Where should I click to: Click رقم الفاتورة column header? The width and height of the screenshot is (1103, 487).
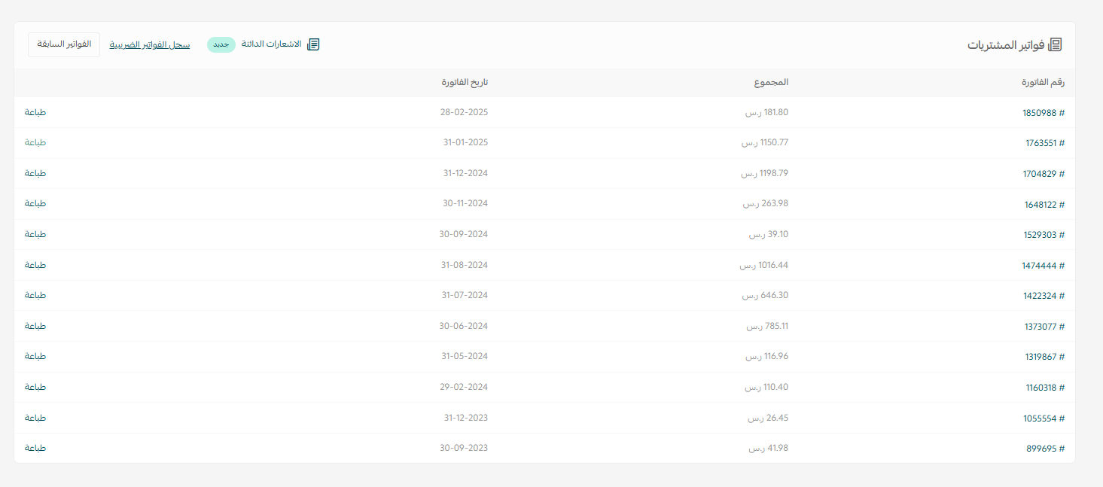click(x=1043, y=82)
